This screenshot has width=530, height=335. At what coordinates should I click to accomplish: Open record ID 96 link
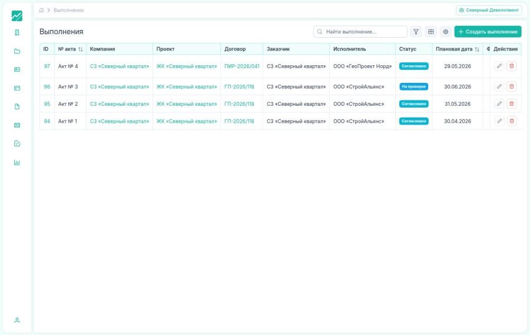click(x=47, y=87)
